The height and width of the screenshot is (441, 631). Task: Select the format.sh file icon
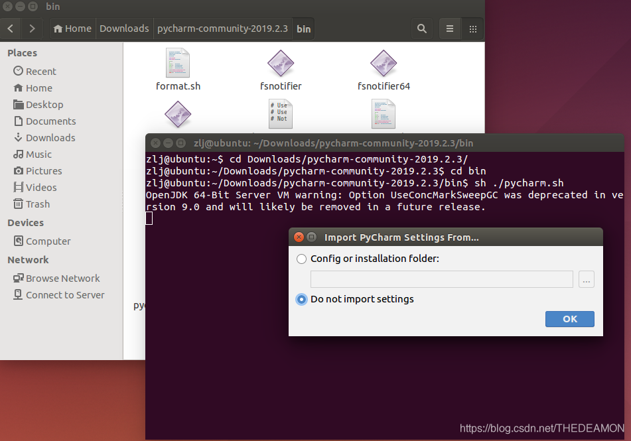coord(178,63)
